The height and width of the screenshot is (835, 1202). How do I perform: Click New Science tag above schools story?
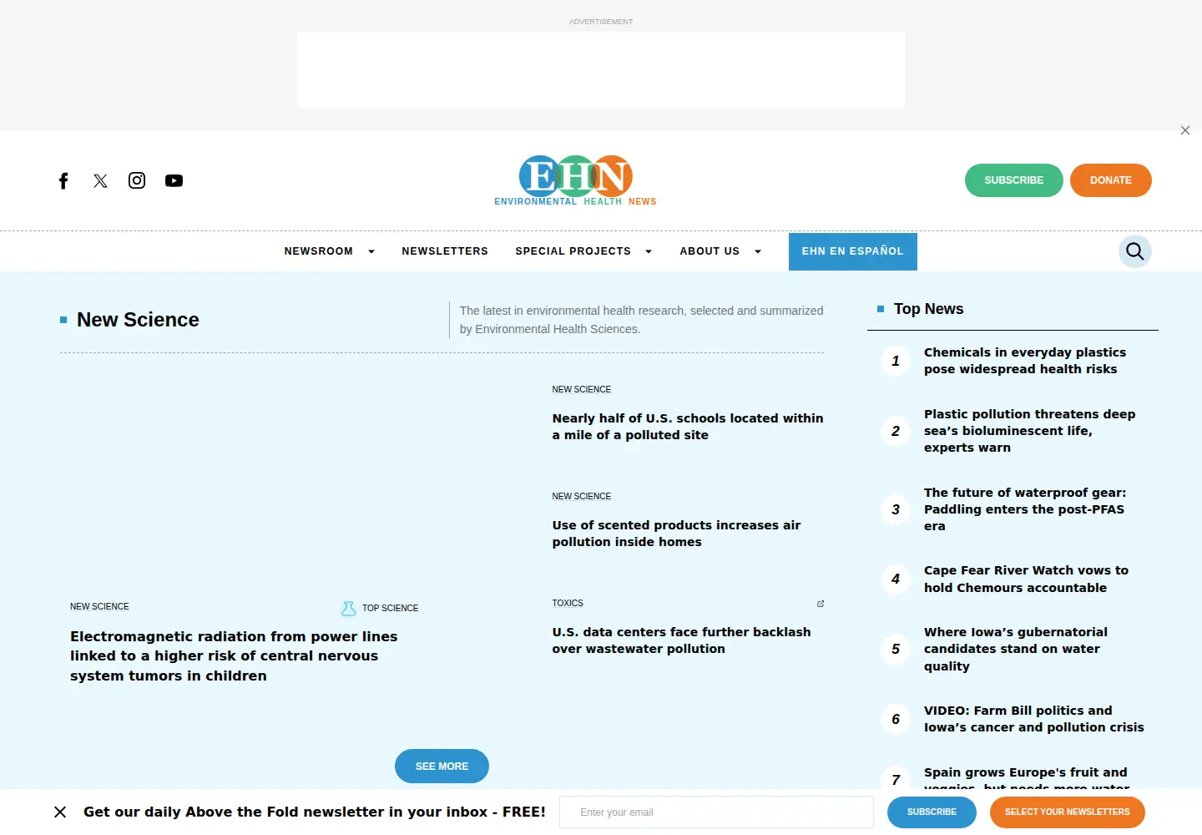point(582,389)
